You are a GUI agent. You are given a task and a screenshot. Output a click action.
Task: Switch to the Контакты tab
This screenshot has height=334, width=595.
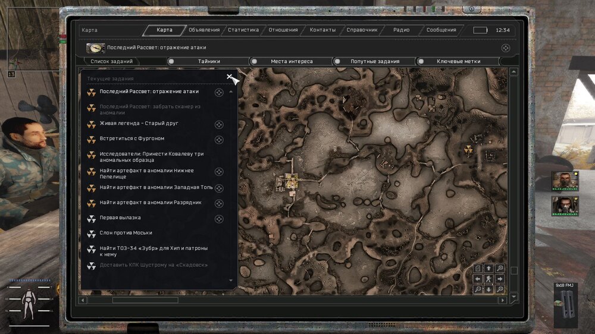322,30
